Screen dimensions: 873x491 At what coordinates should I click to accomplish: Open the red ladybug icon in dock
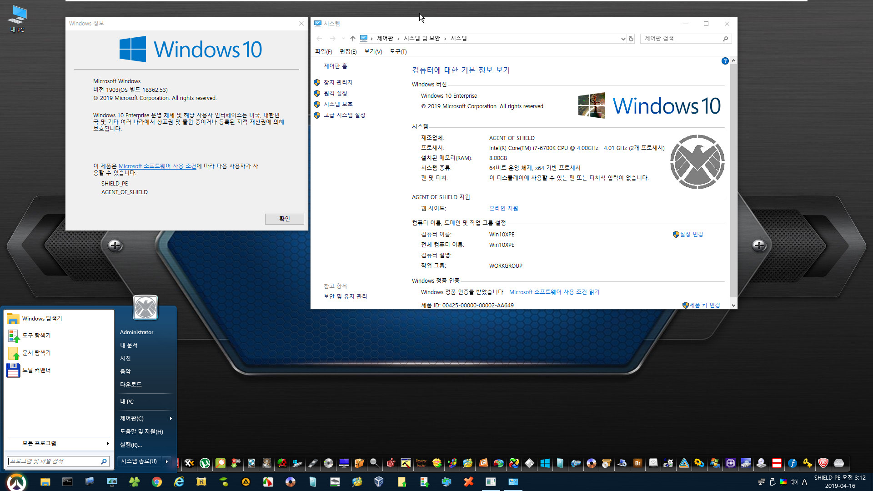click(282, 463)
